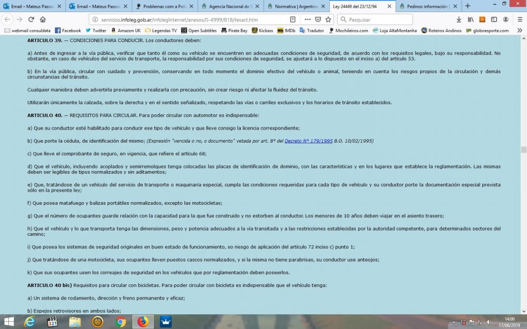Expand the hidden bookmarks overflow chevron
This screenshot has height=329, width=527.
520,31
